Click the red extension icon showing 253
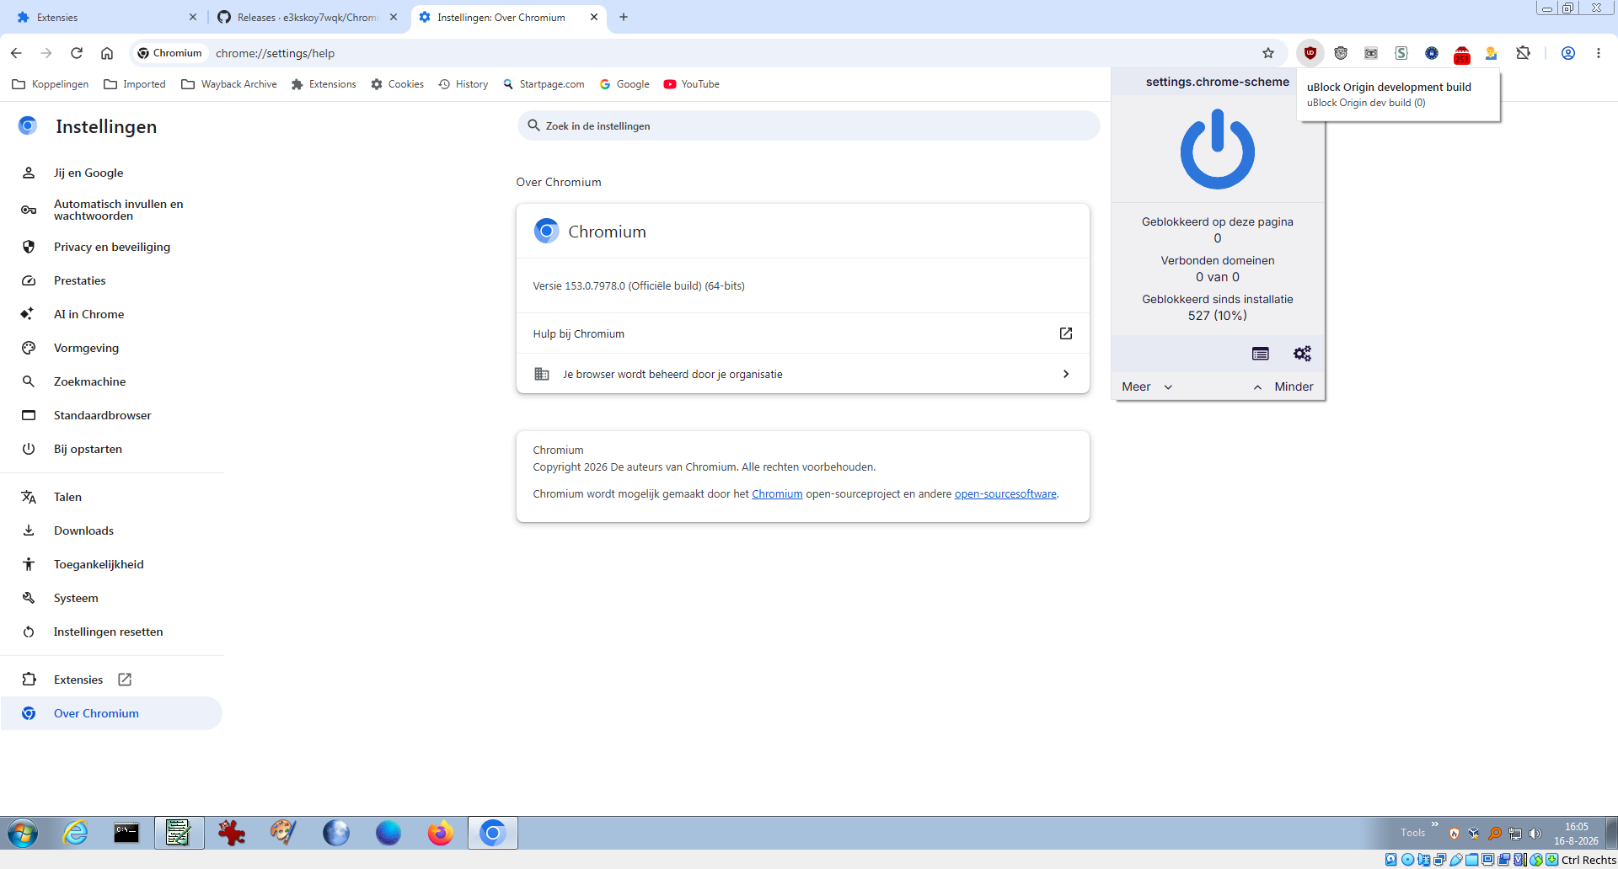1618x869 pixels. point(1462,55)
